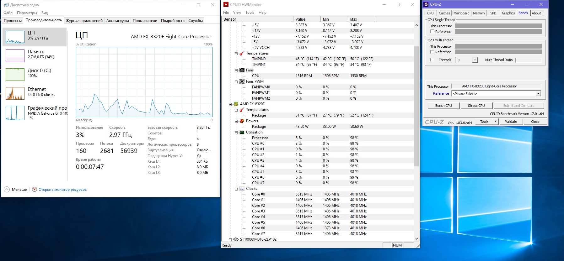Switch to the Автозагрузка tab
The height and width of the screenshot is (261, 564).
(118, 21)
